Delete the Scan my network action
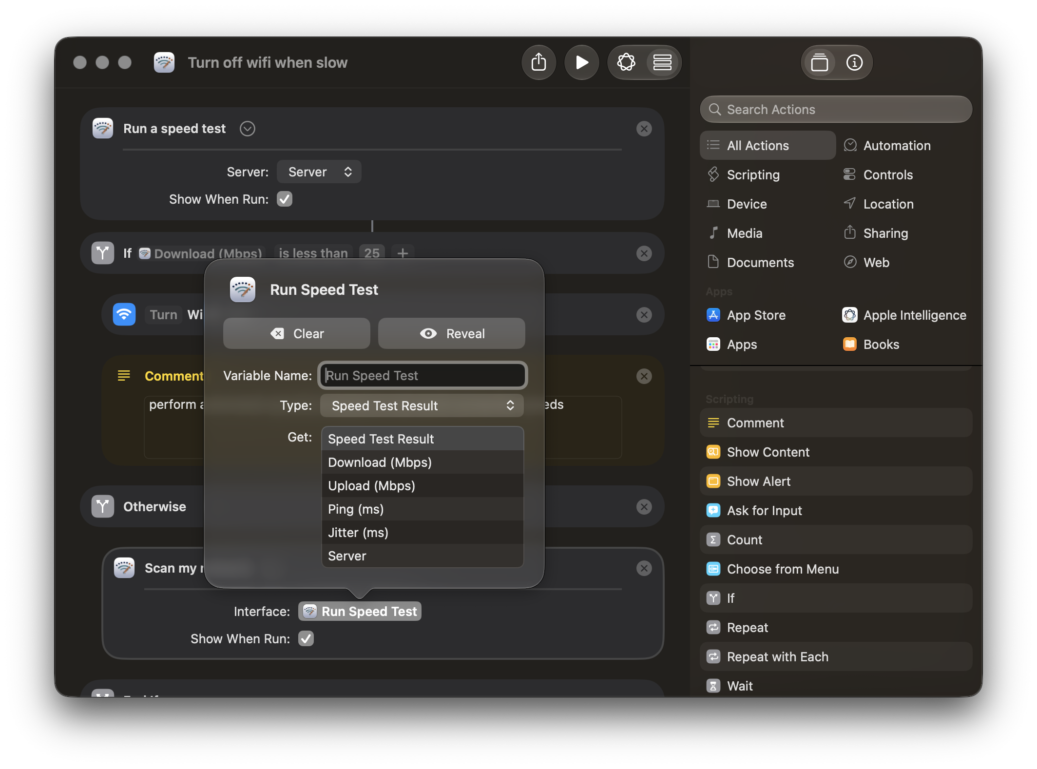The image size is (1037, 769). click(644, 568)
